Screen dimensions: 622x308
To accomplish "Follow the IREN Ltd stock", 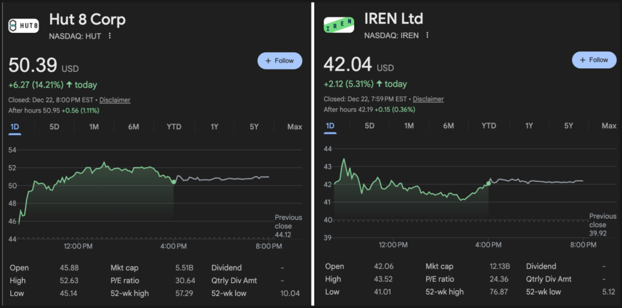I will 594,60.
